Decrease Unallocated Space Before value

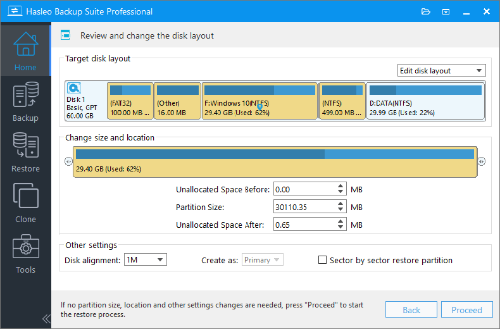[341, 192]
